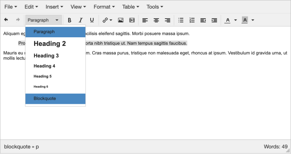Toggle Underline formatting

(92, 20)
